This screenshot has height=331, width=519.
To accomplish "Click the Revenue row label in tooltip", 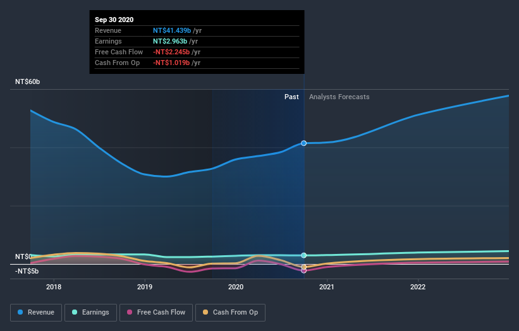I will pyautogui.click(x=108, y=30).
